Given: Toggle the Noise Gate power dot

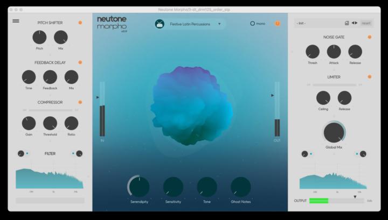Looking at the screenshot, I should pos(370,37).
